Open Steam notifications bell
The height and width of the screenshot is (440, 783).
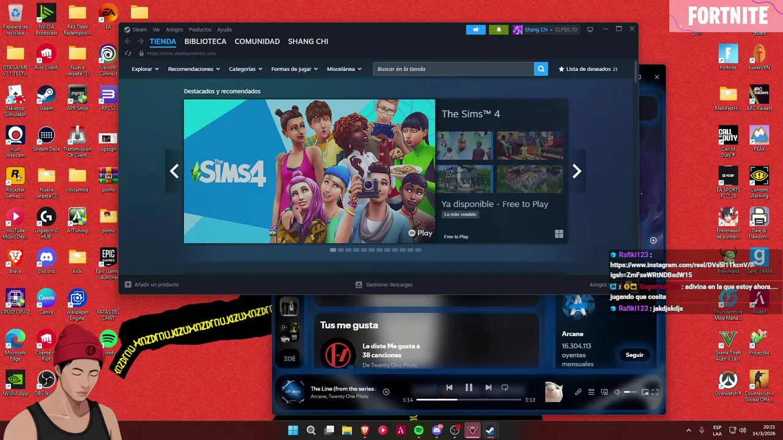[499, 29]
